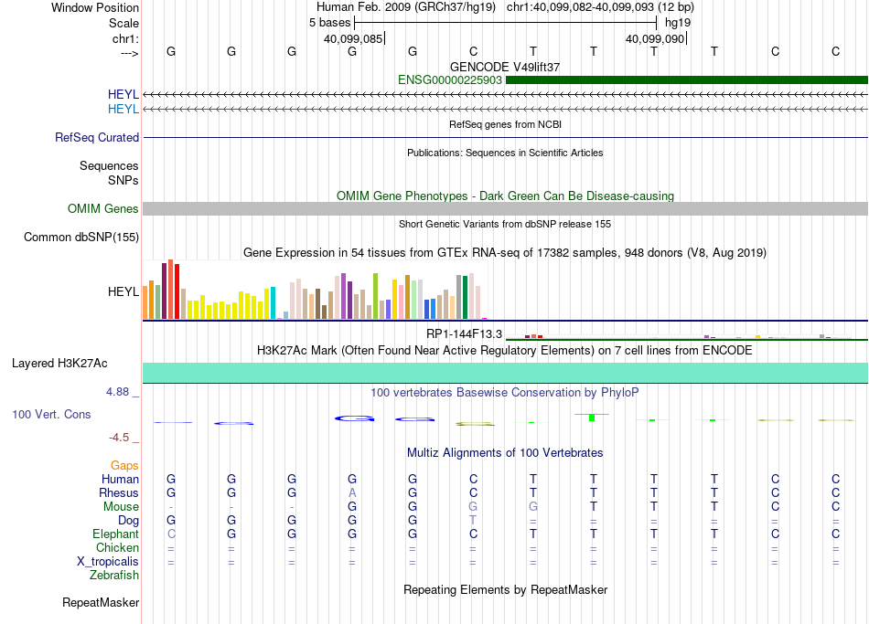The image size is (869, 624).
Task: Click the faded T base in Dog row
Action: (473, 521)
